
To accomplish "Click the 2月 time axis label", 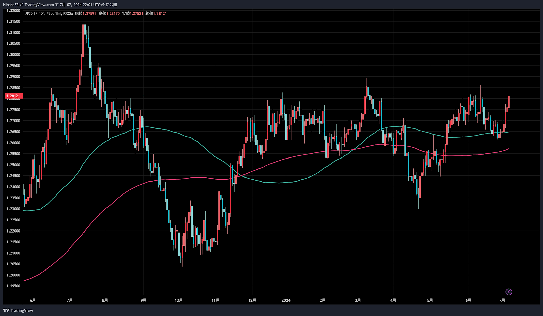I will click(x=323, y=300).
